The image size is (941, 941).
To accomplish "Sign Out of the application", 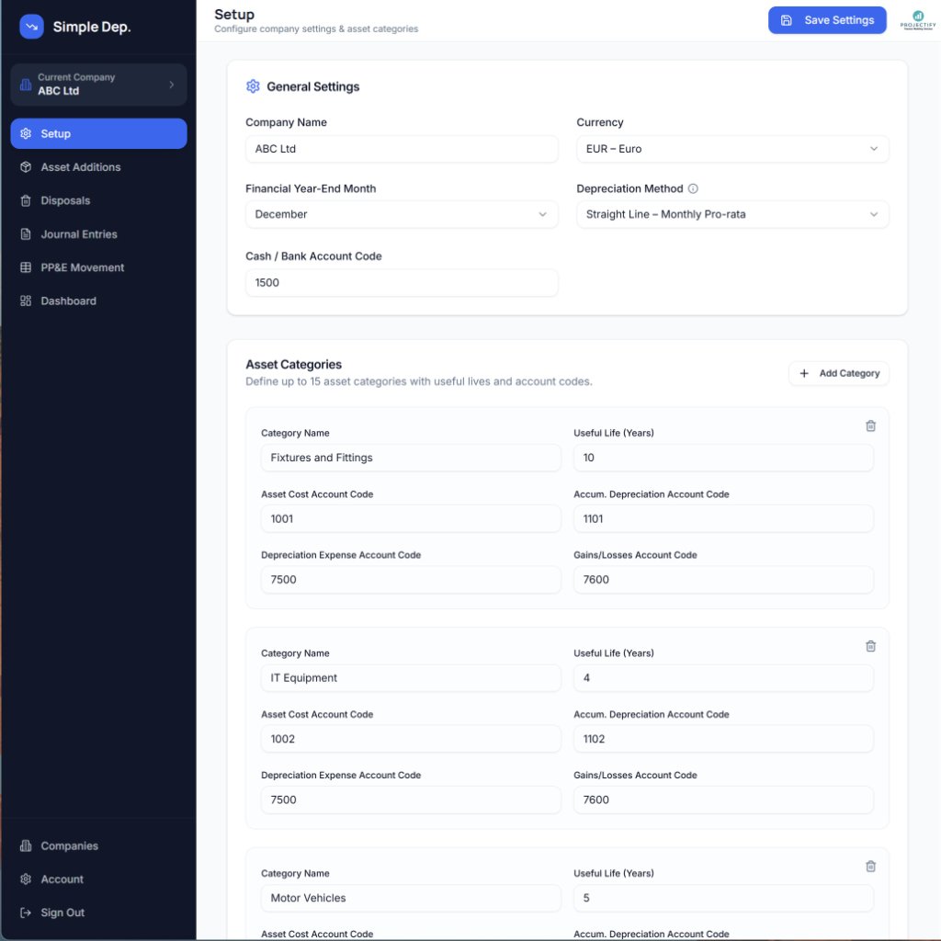I will point(99,913).
